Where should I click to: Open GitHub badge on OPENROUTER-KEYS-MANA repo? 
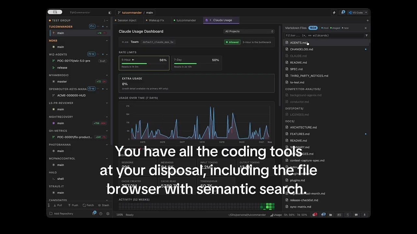pyautogui.click(x=91, y=89)
